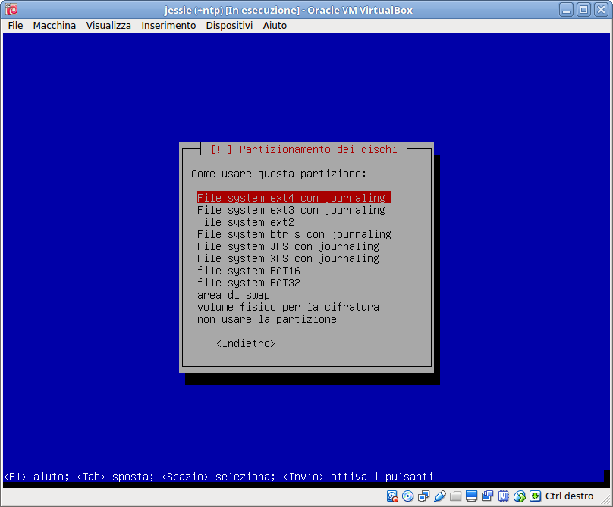This screenshot has height=507, width=613.
Task: Maximize the VirtualBox window
Action: (x=583, y=9)
